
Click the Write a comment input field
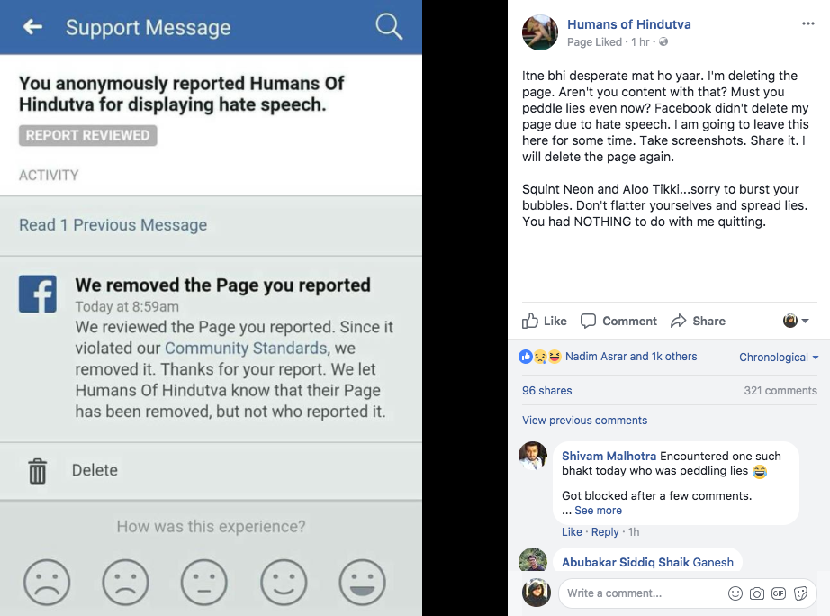tap(640, 593)
